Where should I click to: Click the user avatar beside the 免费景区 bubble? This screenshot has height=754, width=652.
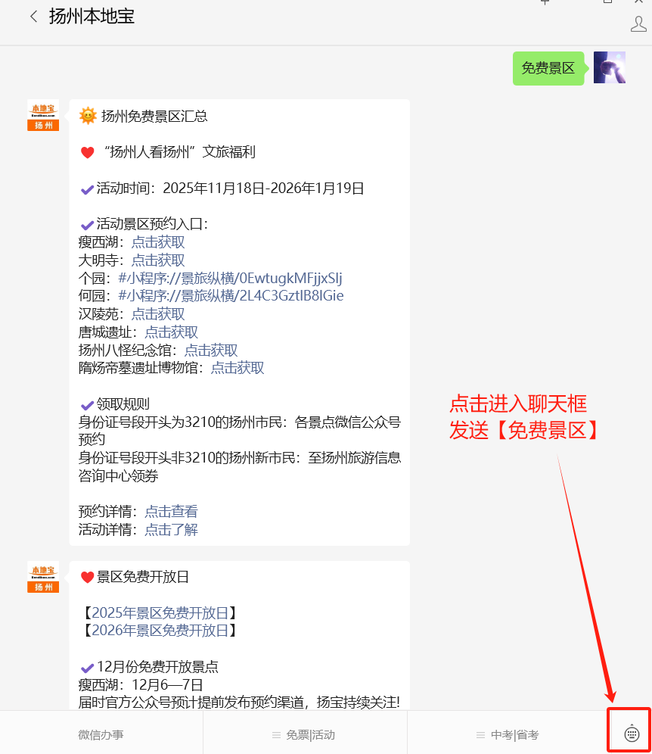pos(610,68)
